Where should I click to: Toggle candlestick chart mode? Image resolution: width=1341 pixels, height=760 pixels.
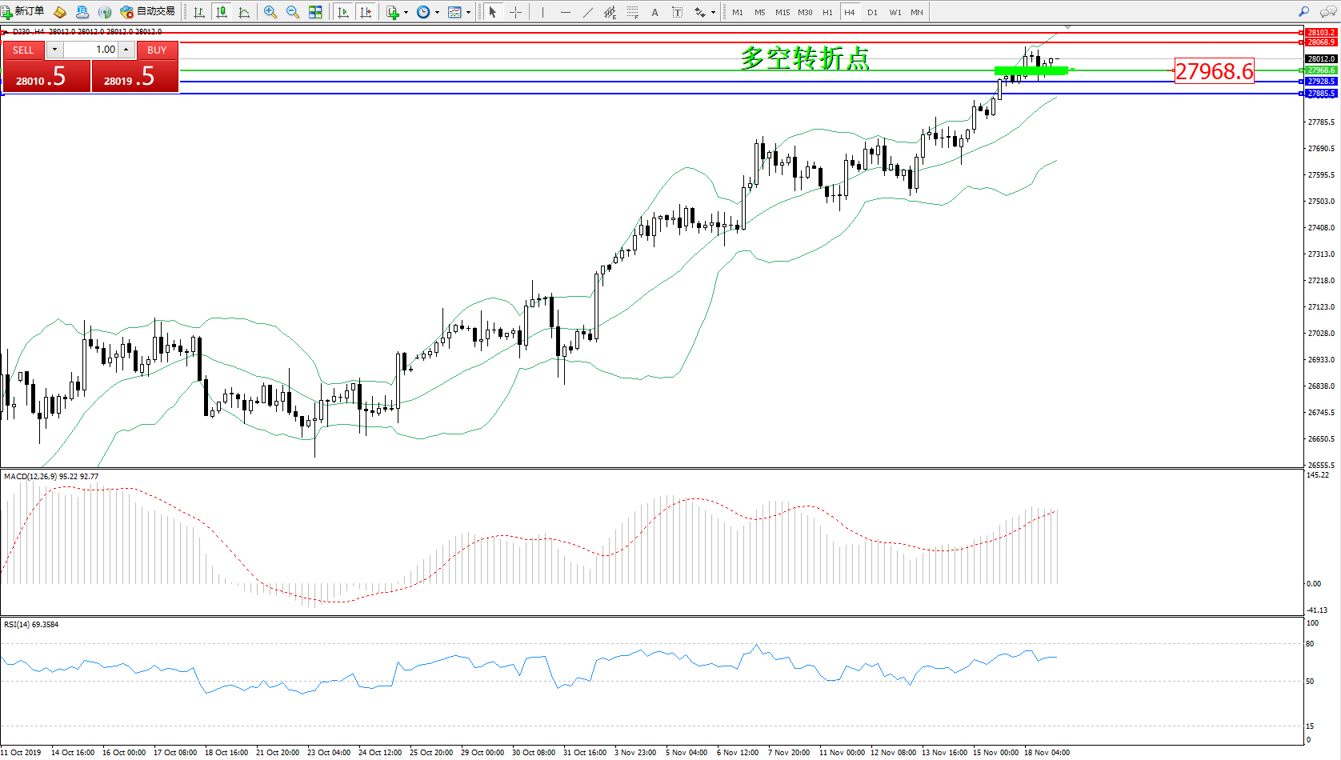tap(222, 12)
